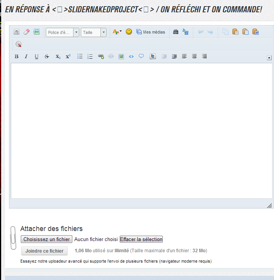Open the smiley emoticon picker
Screen dimensions: 274x280
pyautogui.click(x=129, y=32)
